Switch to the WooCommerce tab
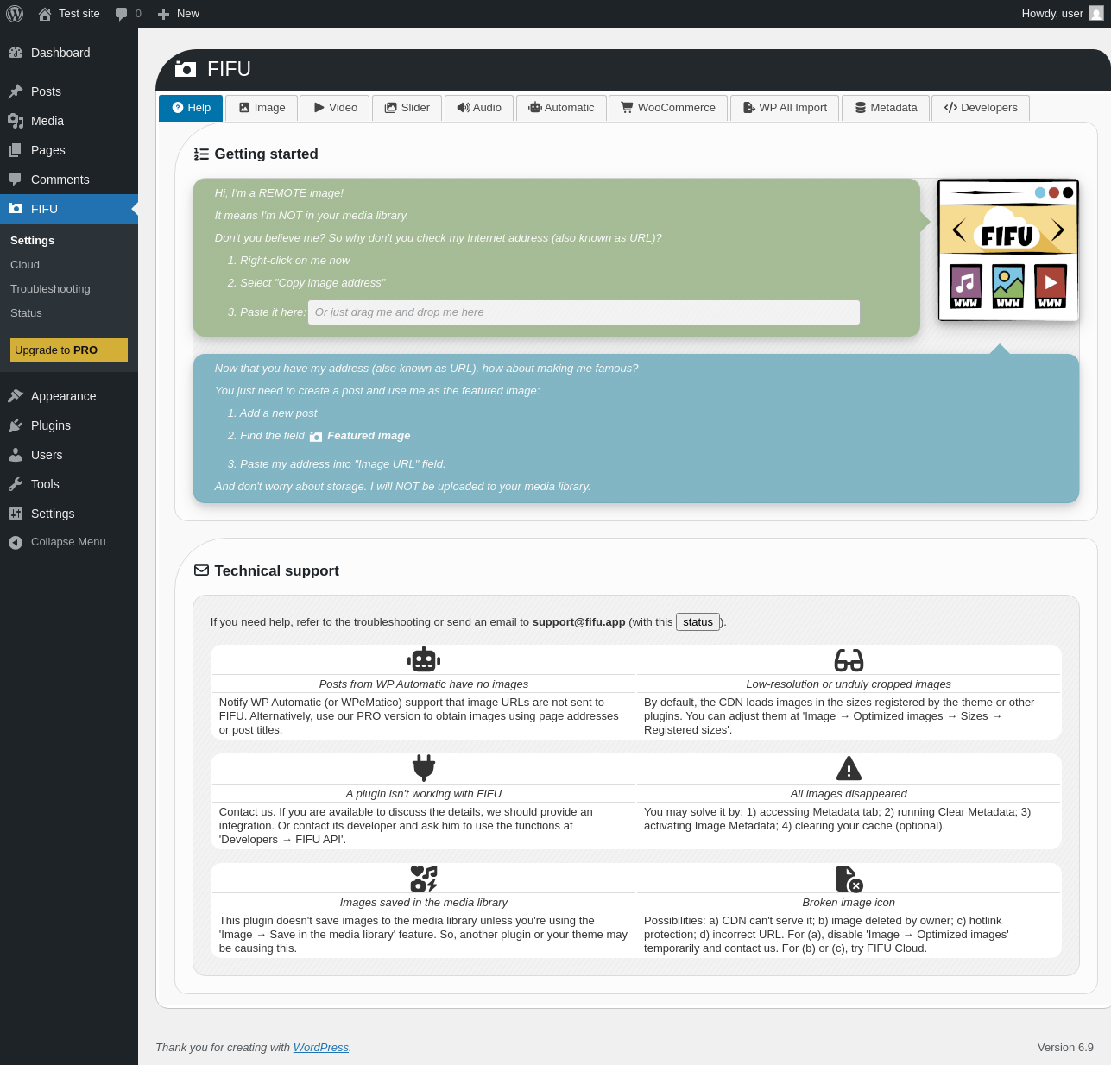The image size is (1111, 1065). pos(668,108)
